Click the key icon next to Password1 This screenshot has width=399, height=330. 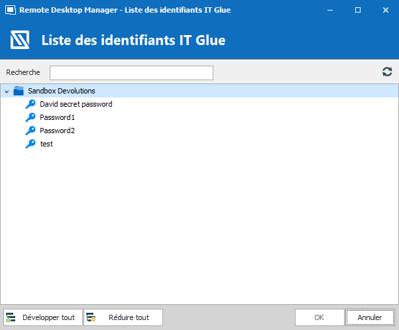30,117
